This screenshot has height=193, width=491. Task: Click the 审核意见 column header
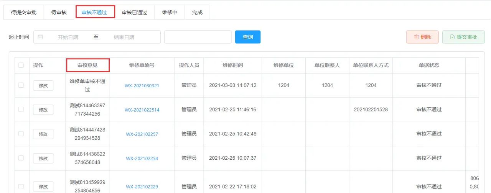pyautogui.click(x=87, y=65)
